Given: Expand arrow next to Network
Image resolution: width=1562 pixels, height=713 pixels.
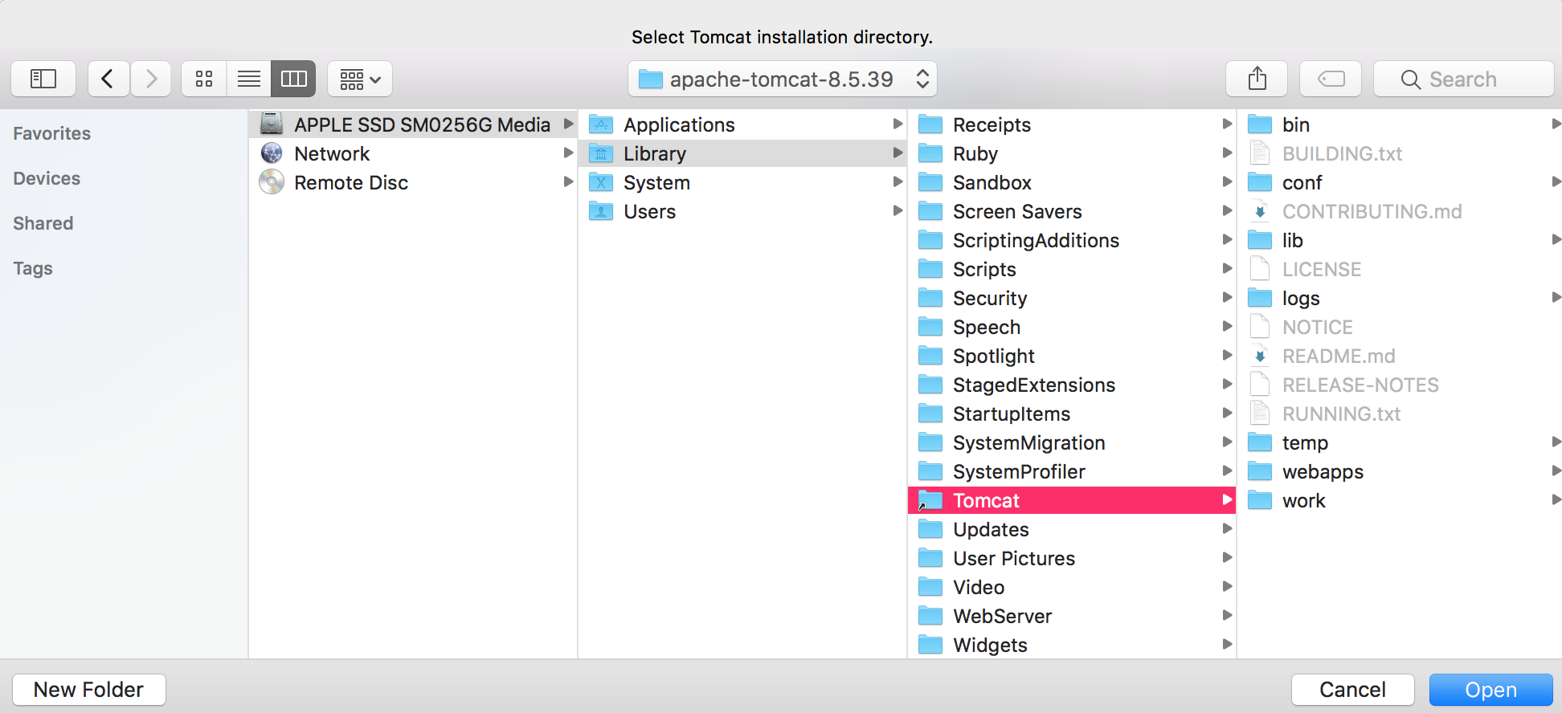Looking at the screenshot, I should 568,153.
